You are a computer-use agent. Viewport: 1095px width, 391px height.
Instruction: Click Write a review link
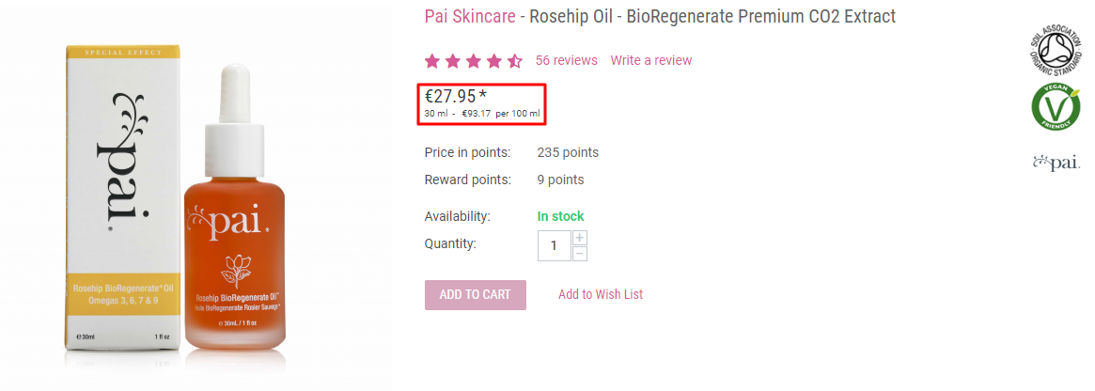point(650,60)
